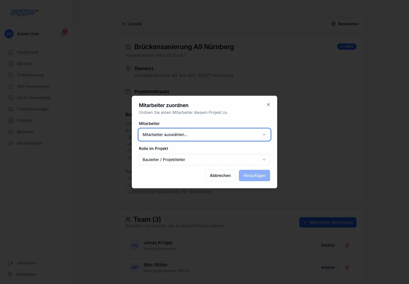Click the Standort location pin icon
409x284 pixels.
128,68
